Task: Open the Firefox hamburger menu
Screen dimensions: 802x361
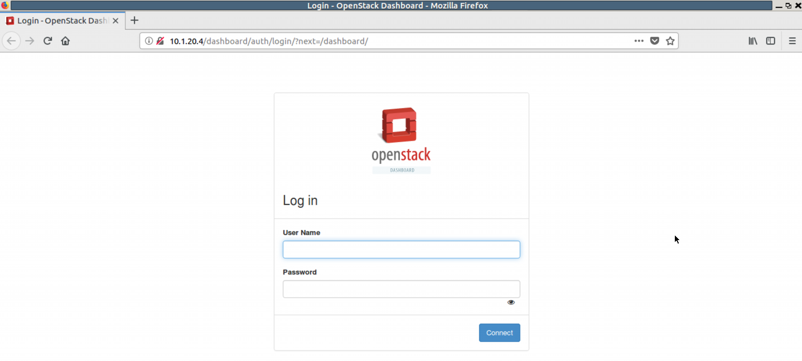Action: 792,41
